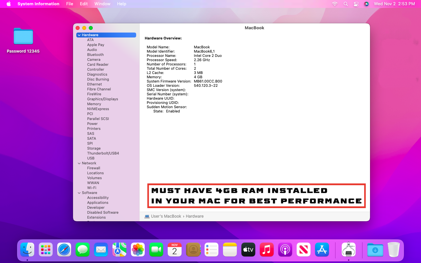421x263 pixels.
Task: Open Trash in the Dock
Action: coord(394,250)
